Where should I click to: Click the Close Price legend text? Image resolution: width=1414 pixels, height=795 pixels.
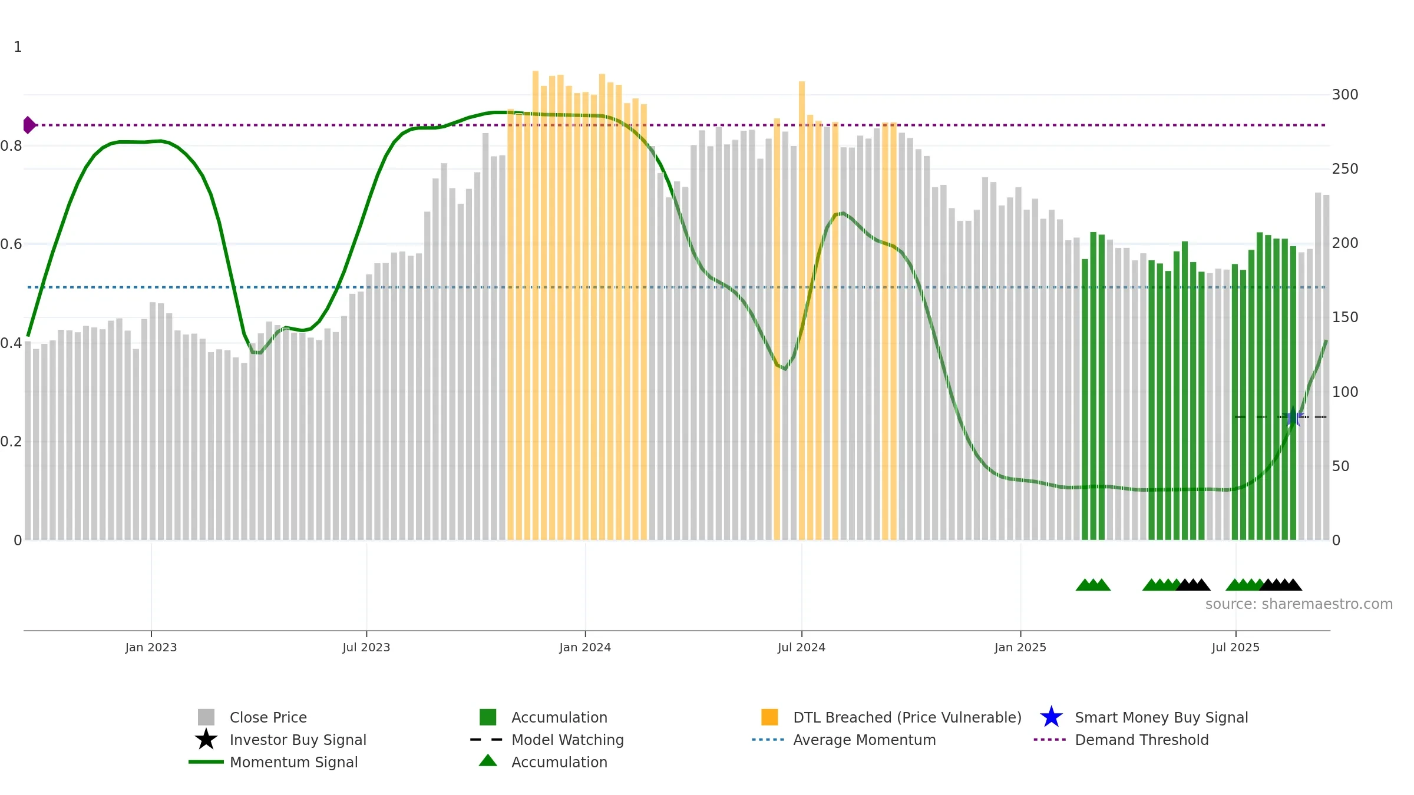268,717
